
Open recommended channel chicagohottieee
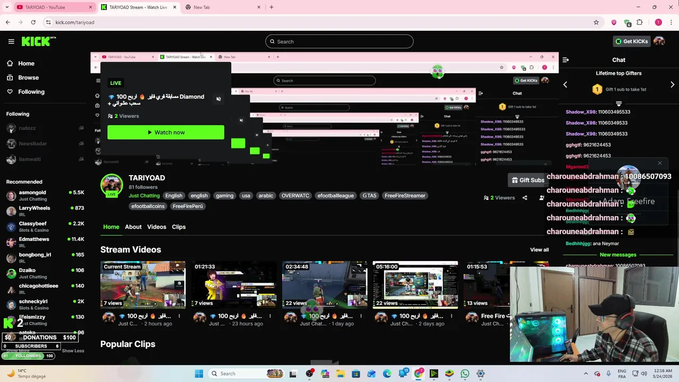pos(45,289)
